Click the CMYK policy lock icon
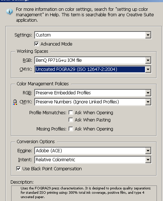163x201 pixels. tap(15, 102)
